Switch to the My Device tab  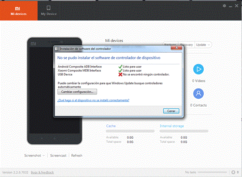pos(49,10)
